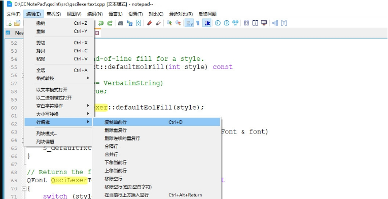
Task: Open the 对比(C) menu
Action: (x=156, y=14)
